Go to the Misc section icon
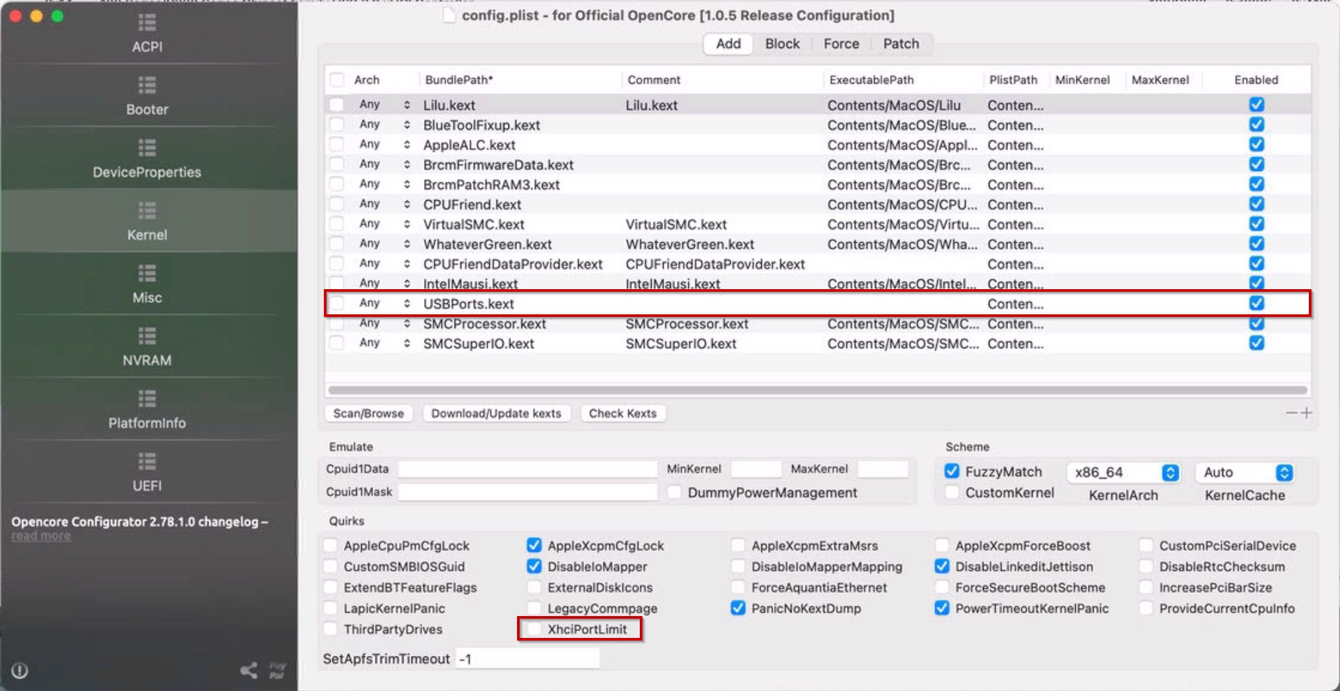 [x=147, y=274]
